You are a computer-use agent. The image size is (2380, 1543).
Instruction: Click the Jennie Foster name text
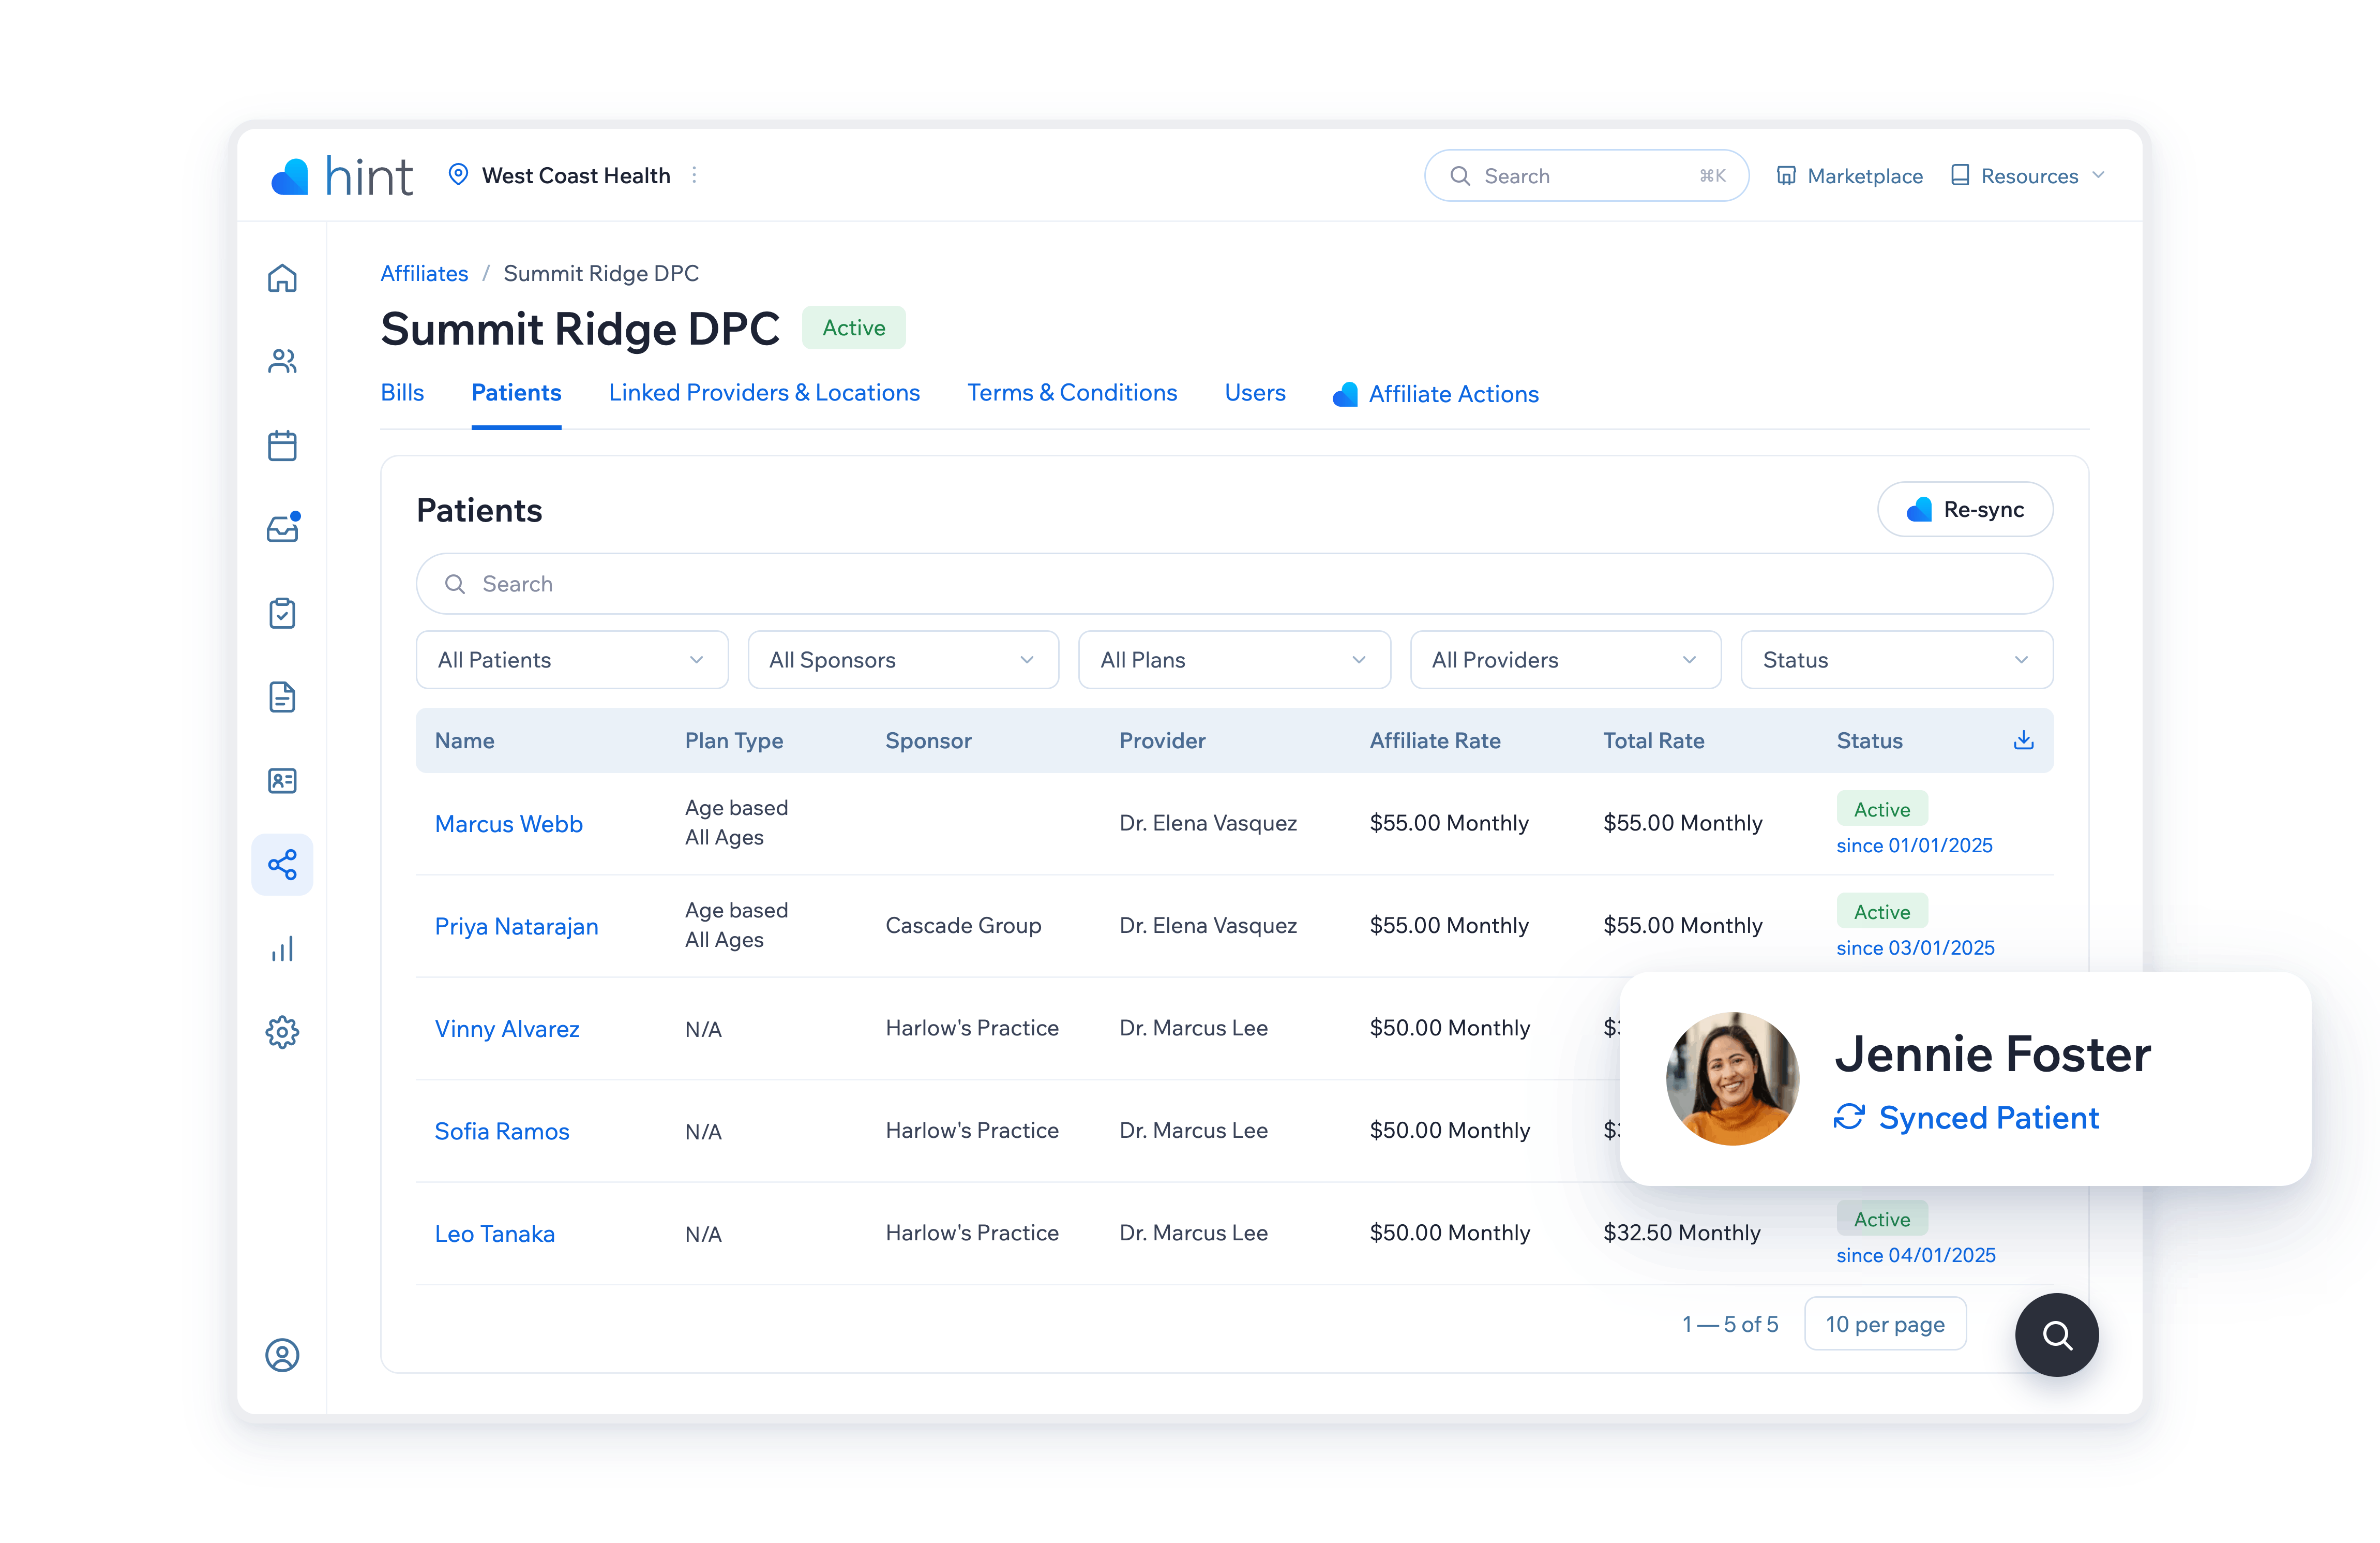pos(1992,1054)
